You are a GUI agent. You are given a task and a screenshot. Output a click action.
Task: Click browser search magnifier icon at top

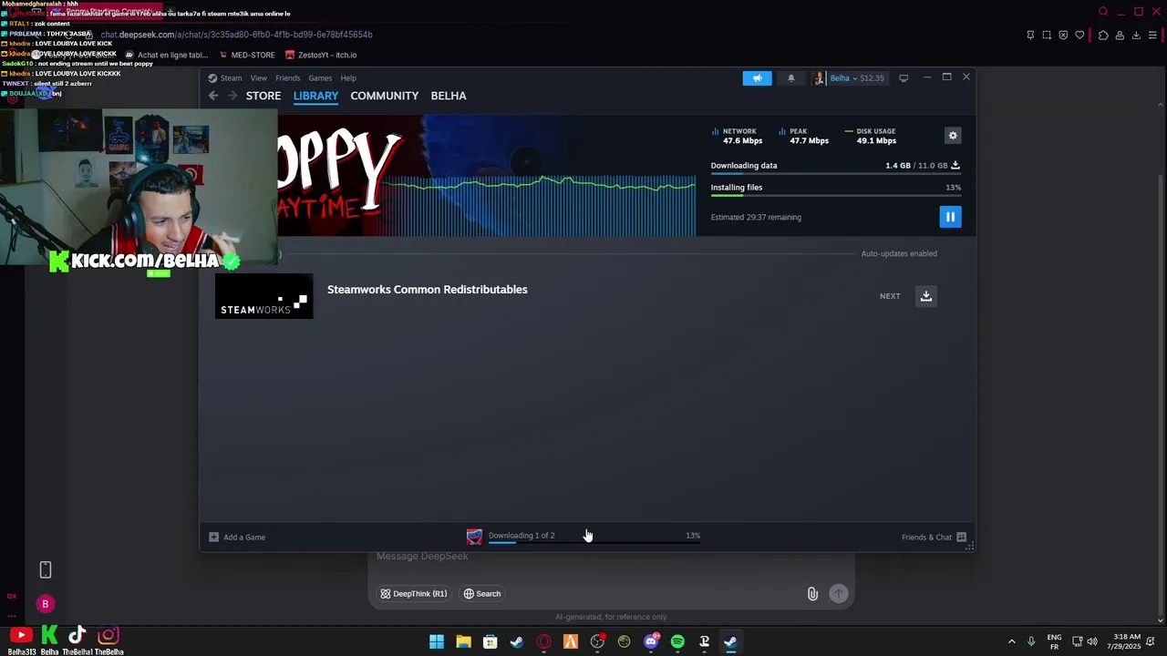click(x=1103, y=12)
